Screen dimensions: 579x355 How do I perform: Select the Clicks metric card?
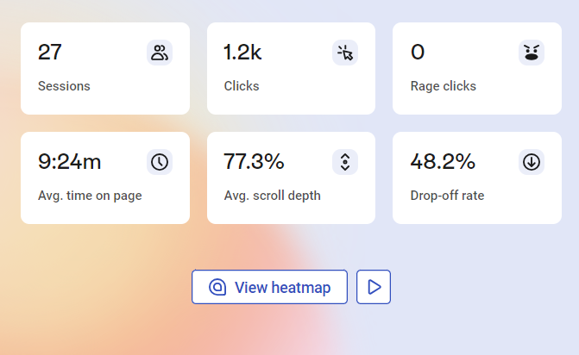(x=291, y=69)
